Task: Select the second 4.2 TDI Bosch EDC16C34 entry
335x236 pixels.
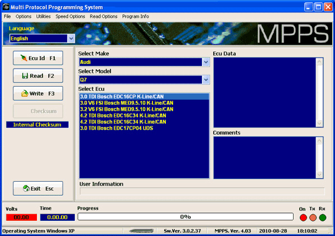Action: click(x=144, y=122)
